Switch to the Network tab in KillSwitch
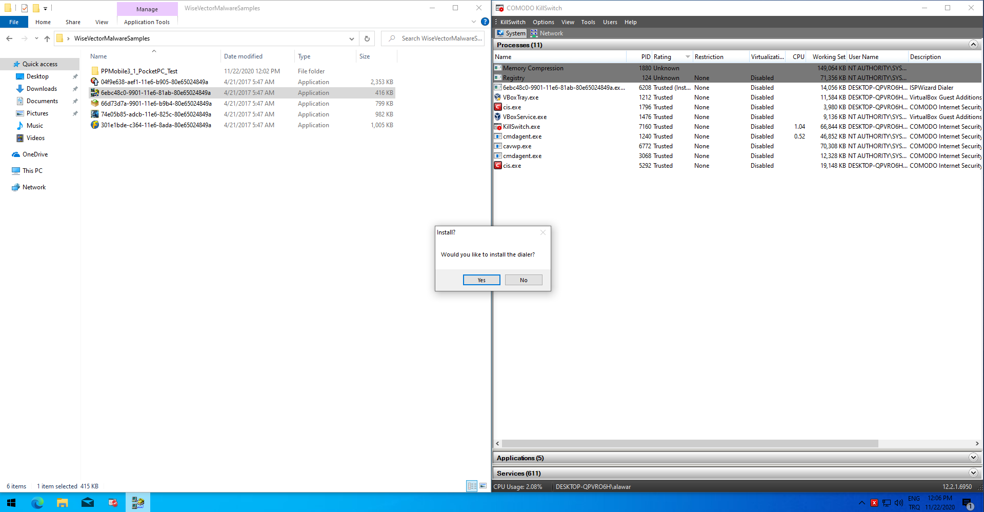Screen dimensions: 984x512 547,33
